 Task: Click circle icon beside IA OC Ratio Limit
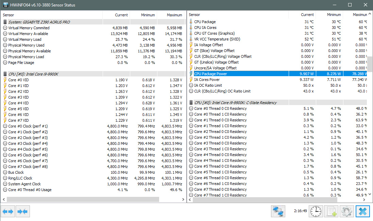[191, 85]
